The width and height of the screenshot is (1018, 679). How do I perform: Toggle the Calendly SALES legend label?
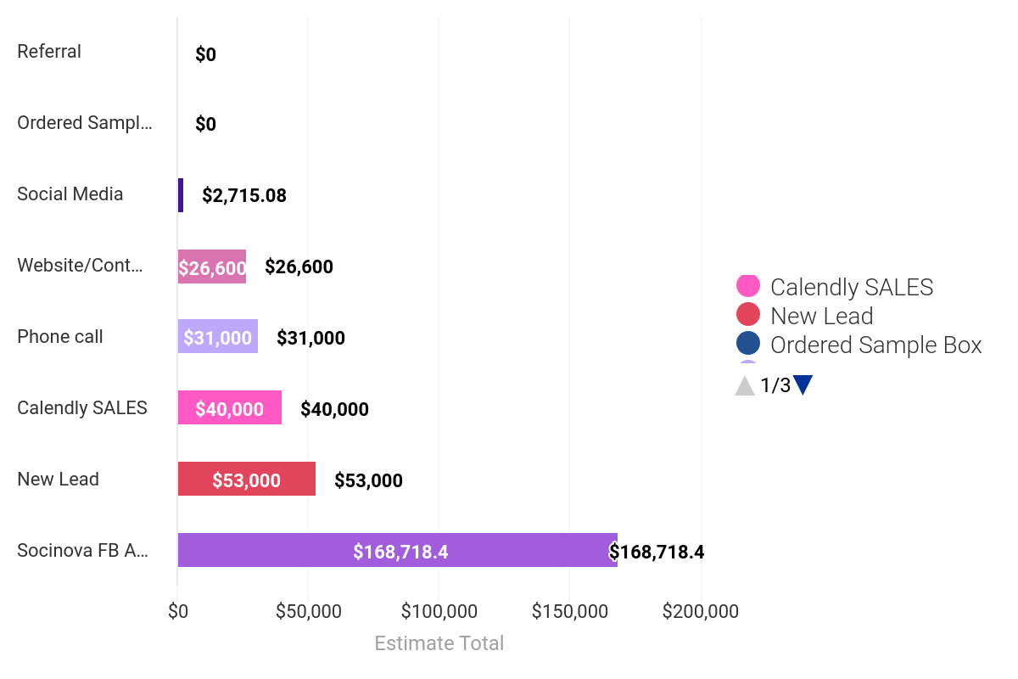[851, 288]
